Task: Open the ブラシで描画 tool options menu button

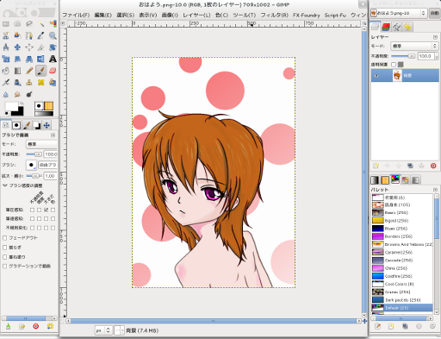Action: click(x=53, y=135)
